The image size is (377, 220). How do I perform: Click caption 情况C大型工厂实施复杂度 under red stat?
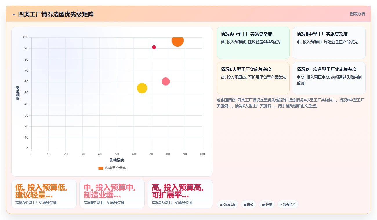point(172,203)
